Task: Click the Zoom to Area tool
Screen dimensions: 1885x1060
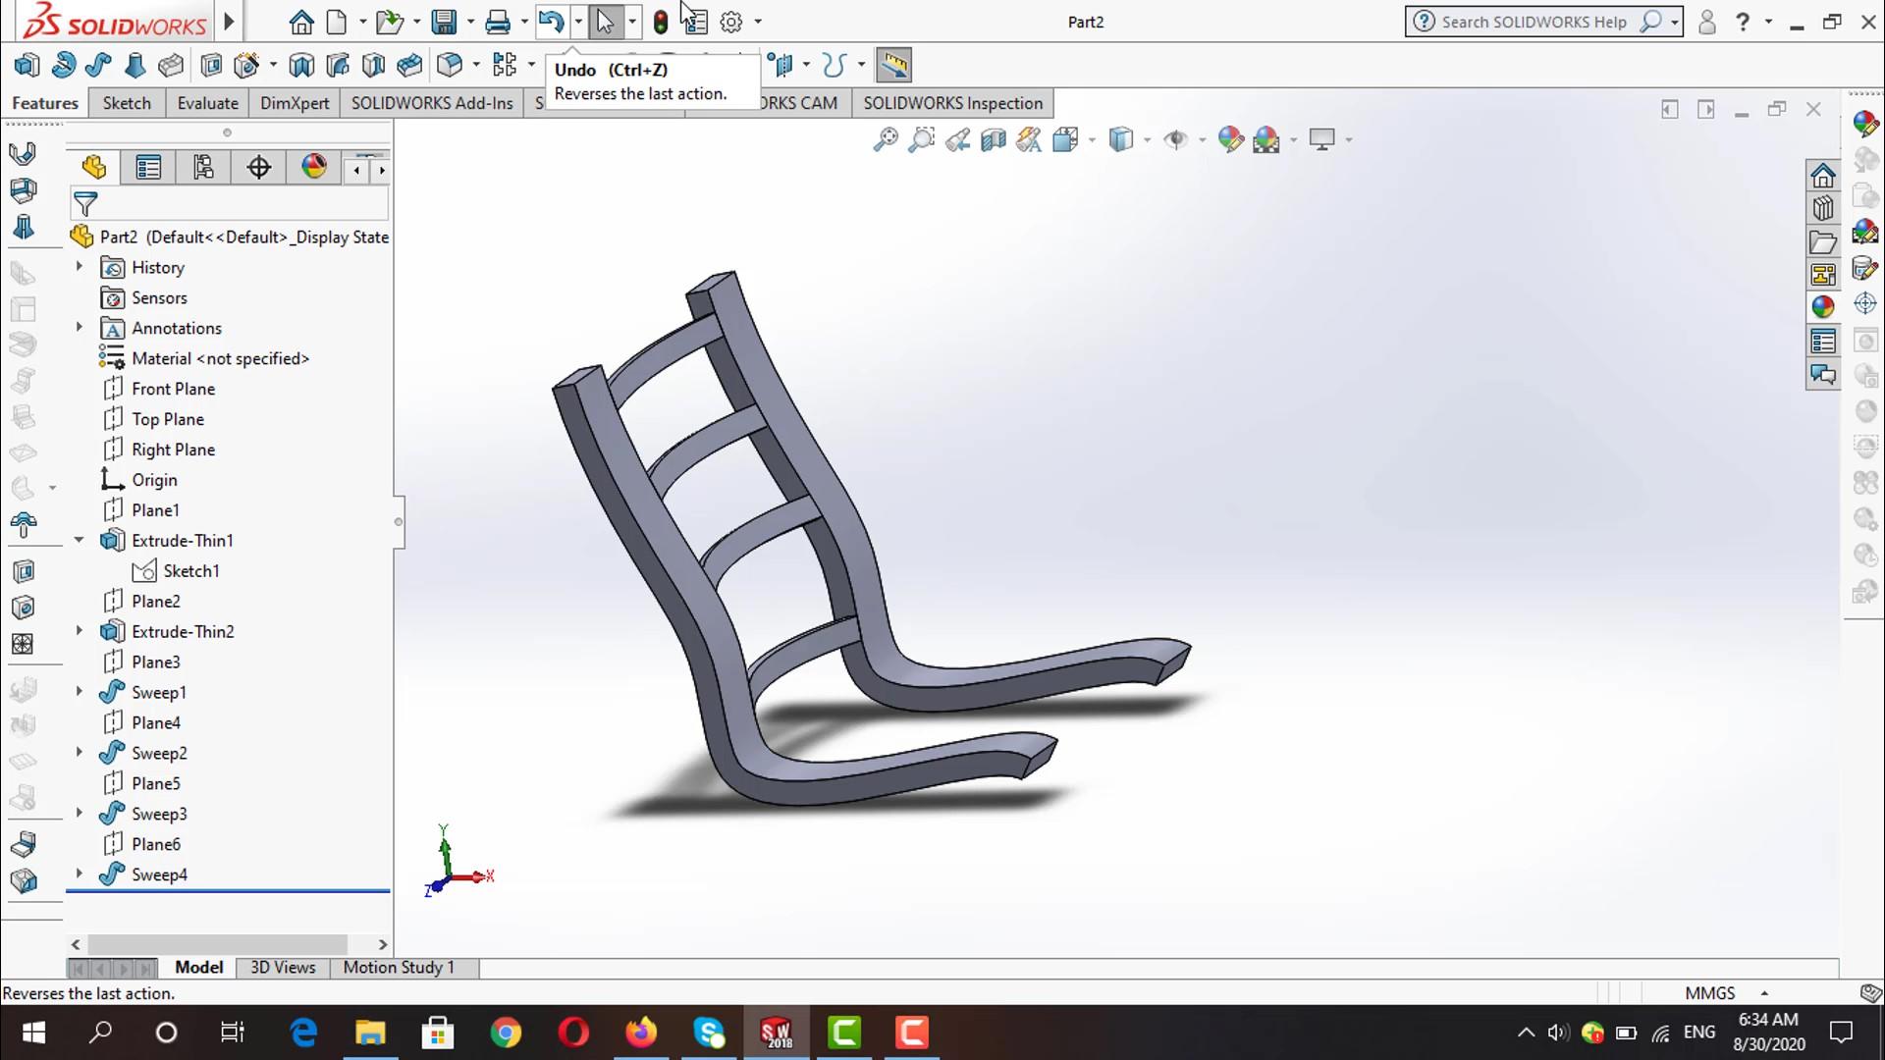Action: point(920,139)
